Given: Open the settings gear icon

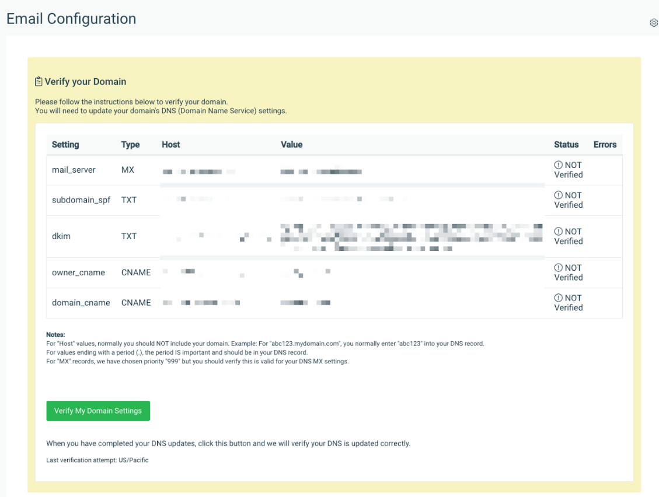Looking at the screenshot, I should click(x=654, y=23).
